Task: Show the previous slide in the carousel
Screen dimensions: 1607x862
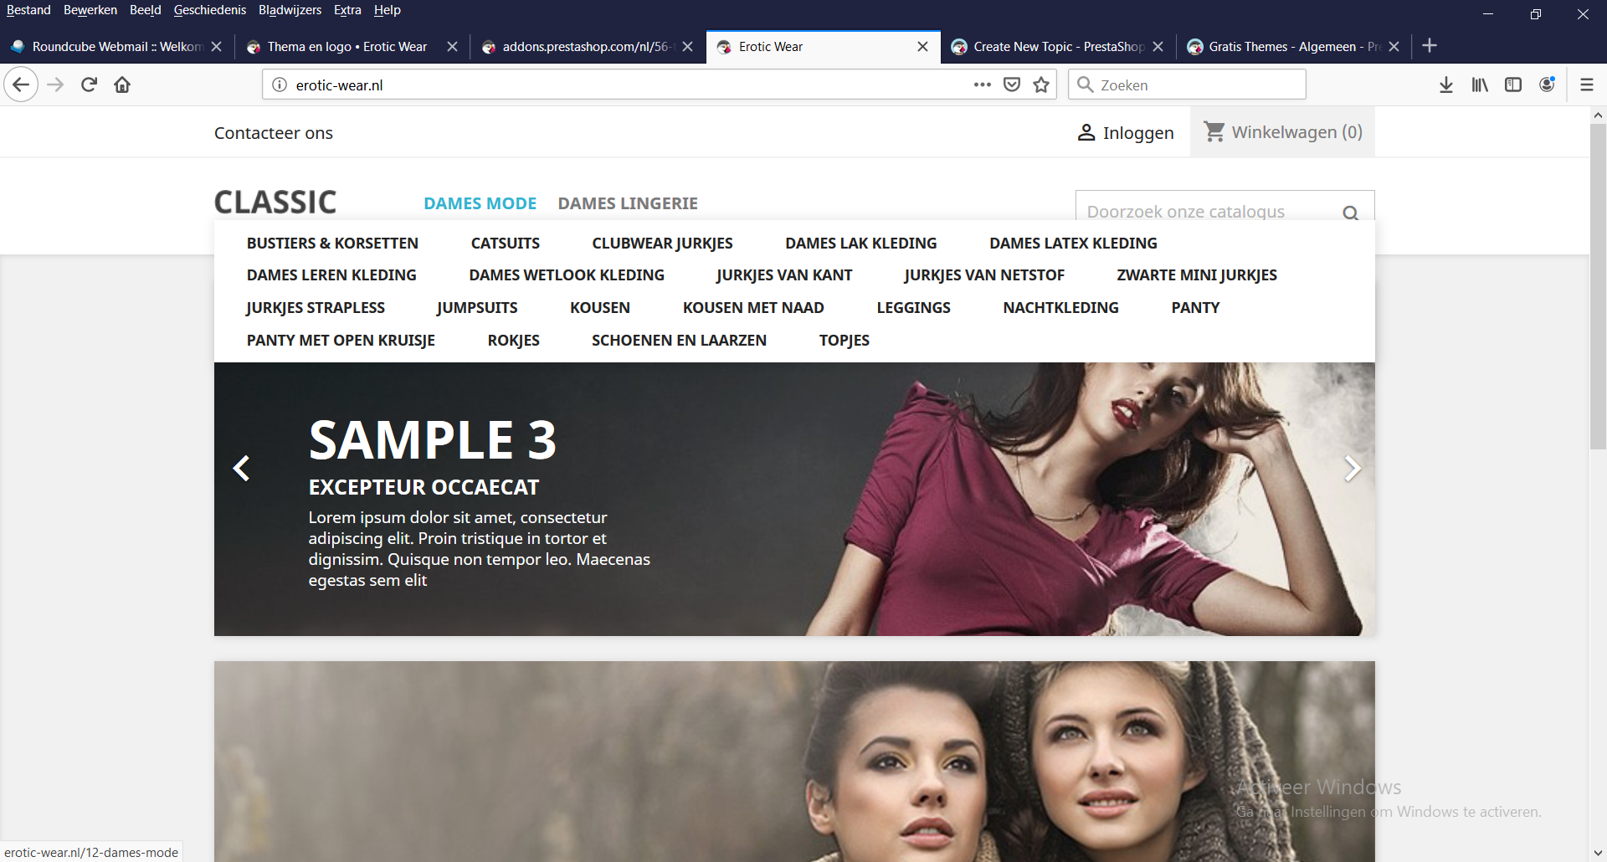Action: [241, 468]
